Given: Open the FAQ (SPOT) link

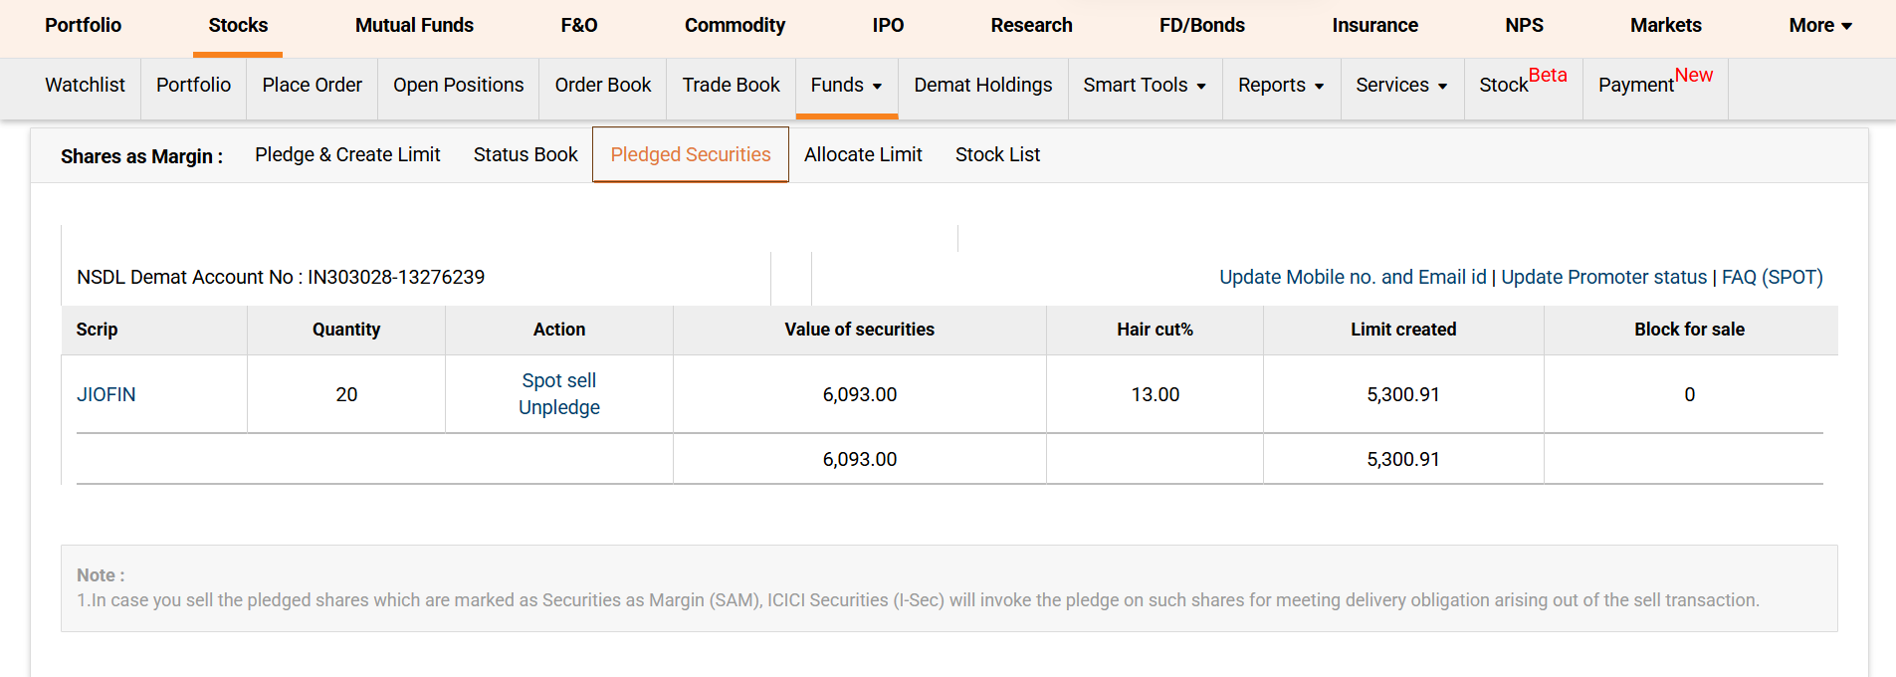Looking at the screenshot, I should click(1772, 277).
